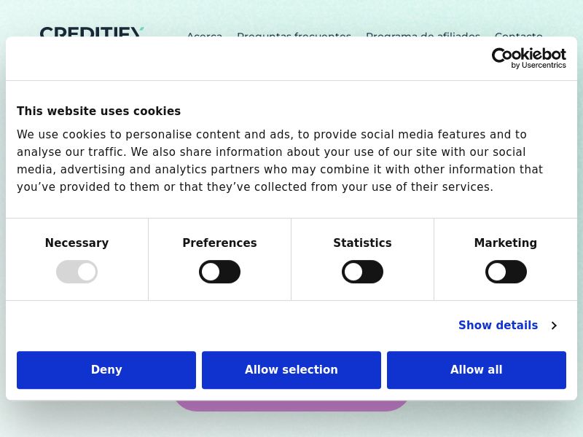The height and width of the screenshot is (437, 583).
Task: Click the purple button behind the dialog
Action: [291, 406]
